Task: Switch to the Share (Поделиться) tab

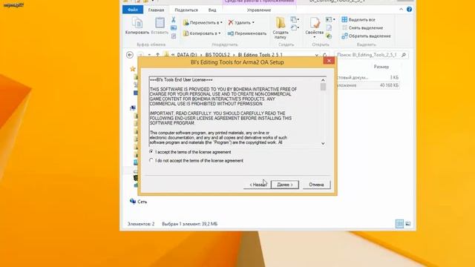Action: pyautogui.click(x=186, y=10)
